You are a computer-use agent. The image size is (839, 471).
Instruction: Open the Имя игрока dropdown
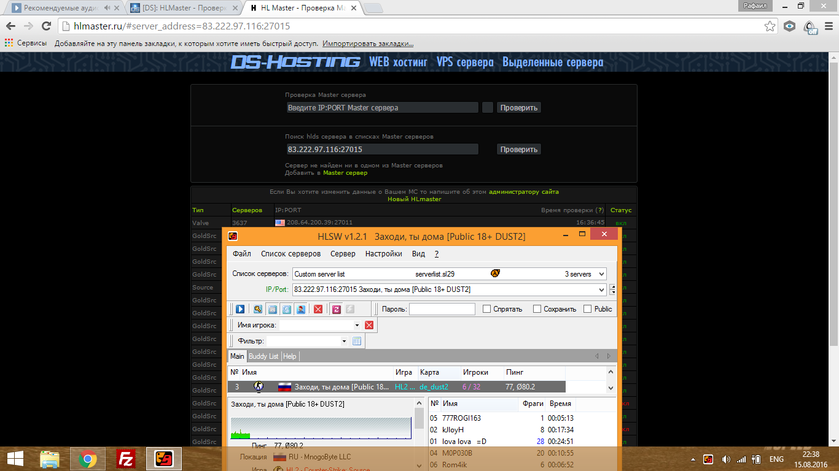357,326
